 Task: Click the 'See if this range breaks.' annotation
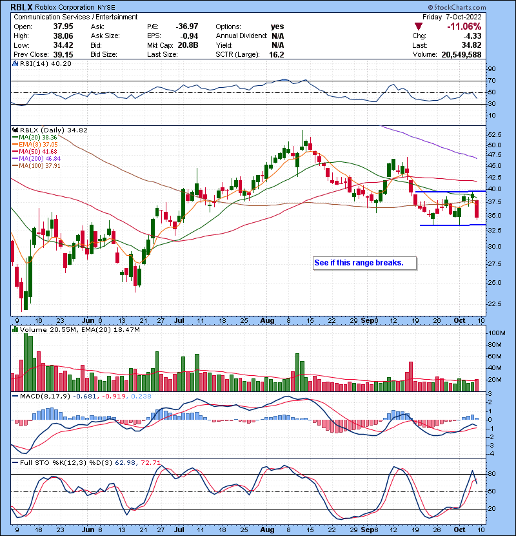pos(364,263)
